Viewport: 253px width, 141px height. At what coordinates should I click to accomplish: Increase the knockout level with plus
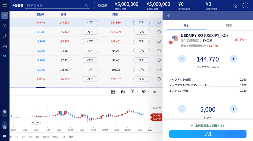tap(233, 59)
